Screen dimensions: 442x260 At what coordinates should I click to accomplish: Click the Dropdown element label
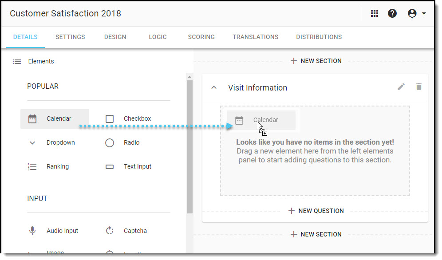pyautogui.click(x=61, y=142)
